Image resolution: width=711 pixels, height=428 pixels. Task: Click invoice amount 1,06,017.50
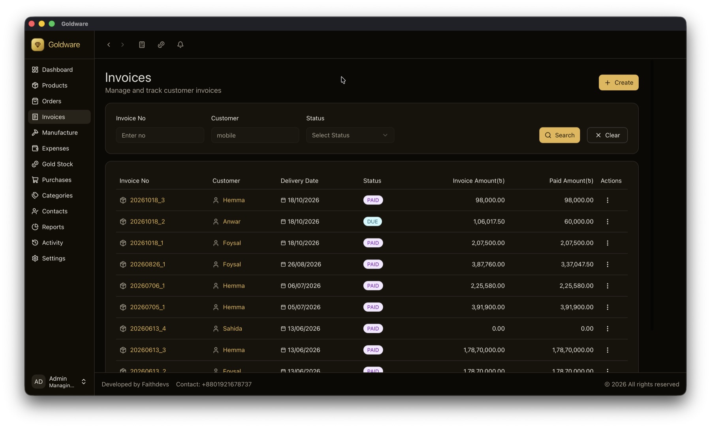[489, 221]
